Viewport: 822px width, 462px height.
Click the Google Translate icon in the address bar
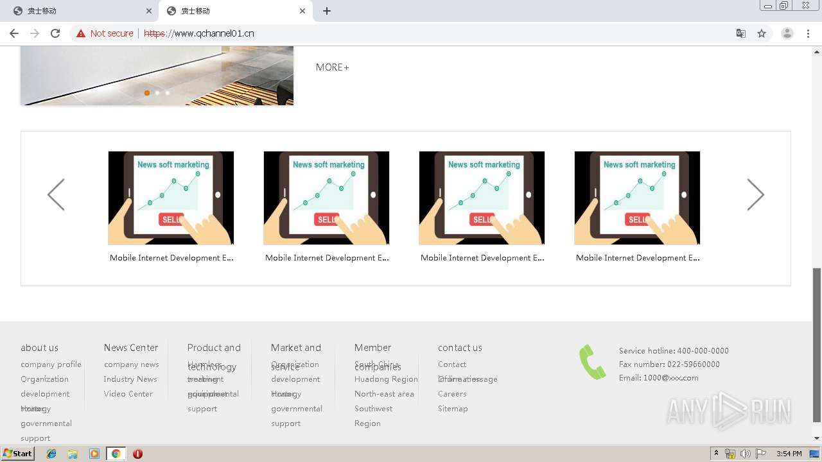(740, 33)
